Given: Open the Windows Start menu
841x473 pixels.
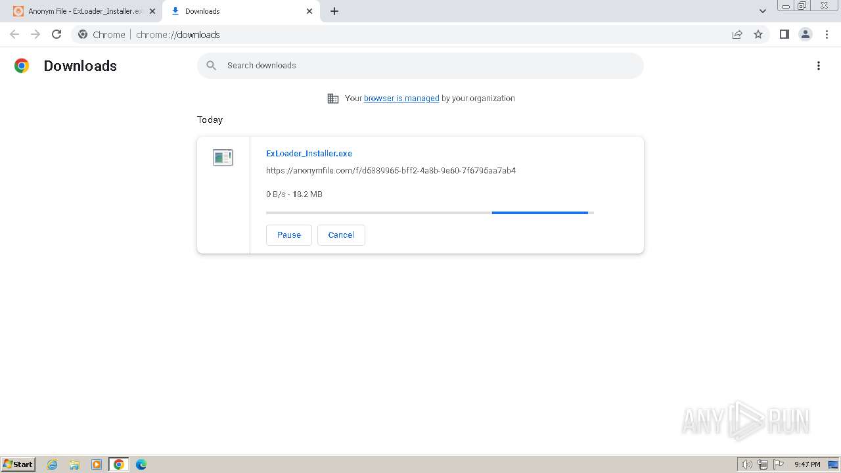Looking at the screenshot, I should pyautogui.click(x=18, y=464).
